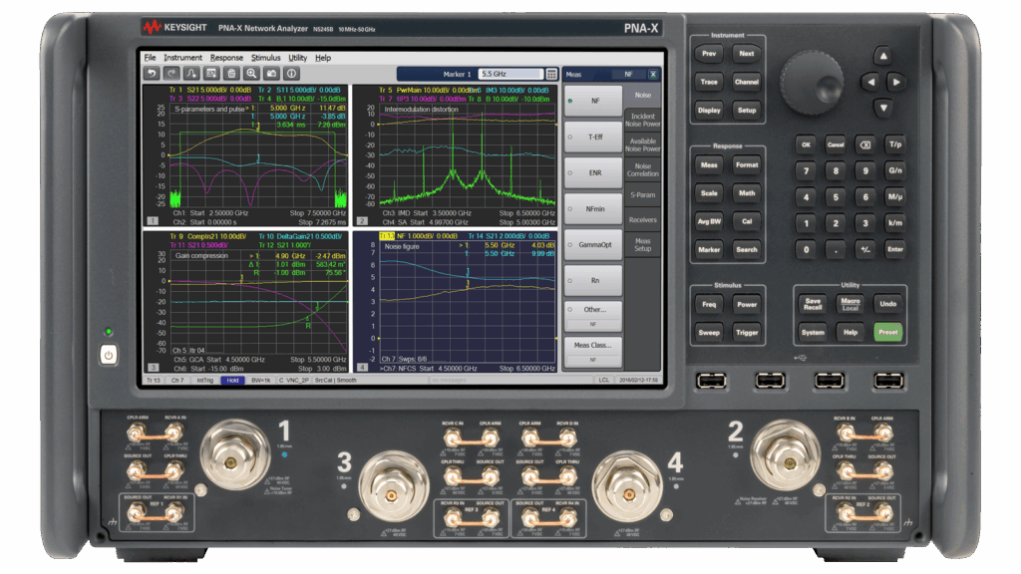Image resolution: width=1021 pixels, height=574 pixels.
Task: Click the Trigger hardkey
Action: coord(747,333)
